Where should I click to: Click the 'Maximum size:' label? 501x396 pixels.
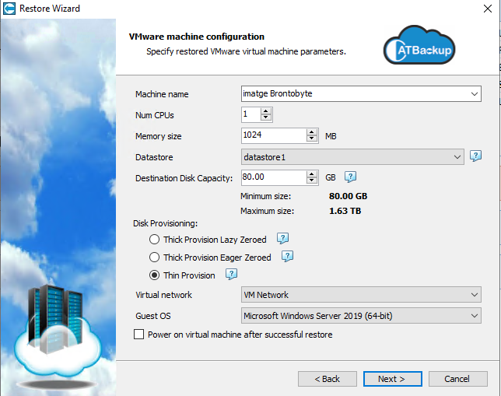click(267, 211)
